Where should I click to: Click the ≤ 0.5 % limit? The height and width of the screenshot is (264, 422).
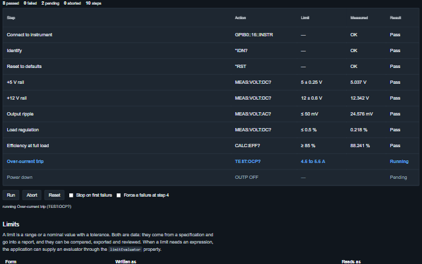click(x=309, y=130)
